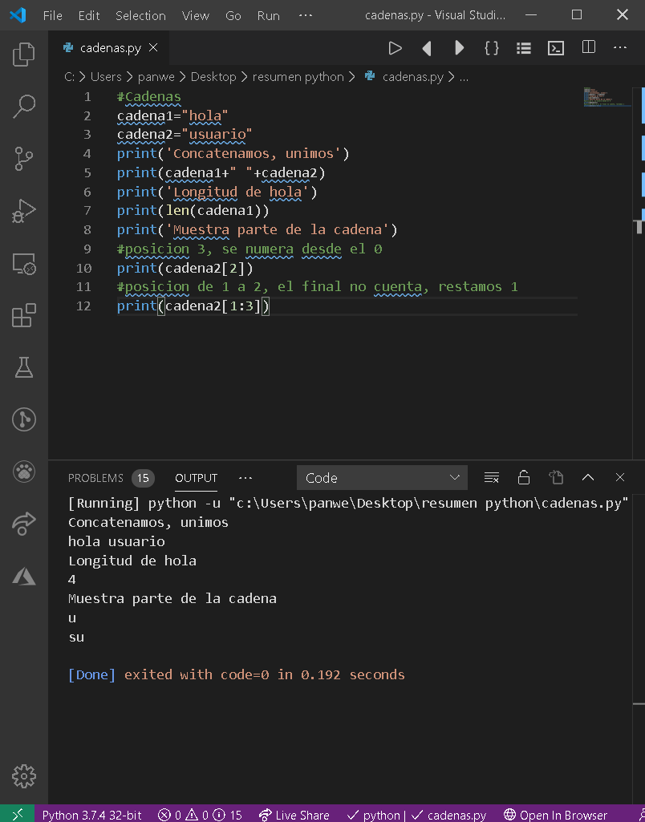645x822 pixels.
Task: Click Open In Browser in status bar
Action: click(x=555, y=815)
